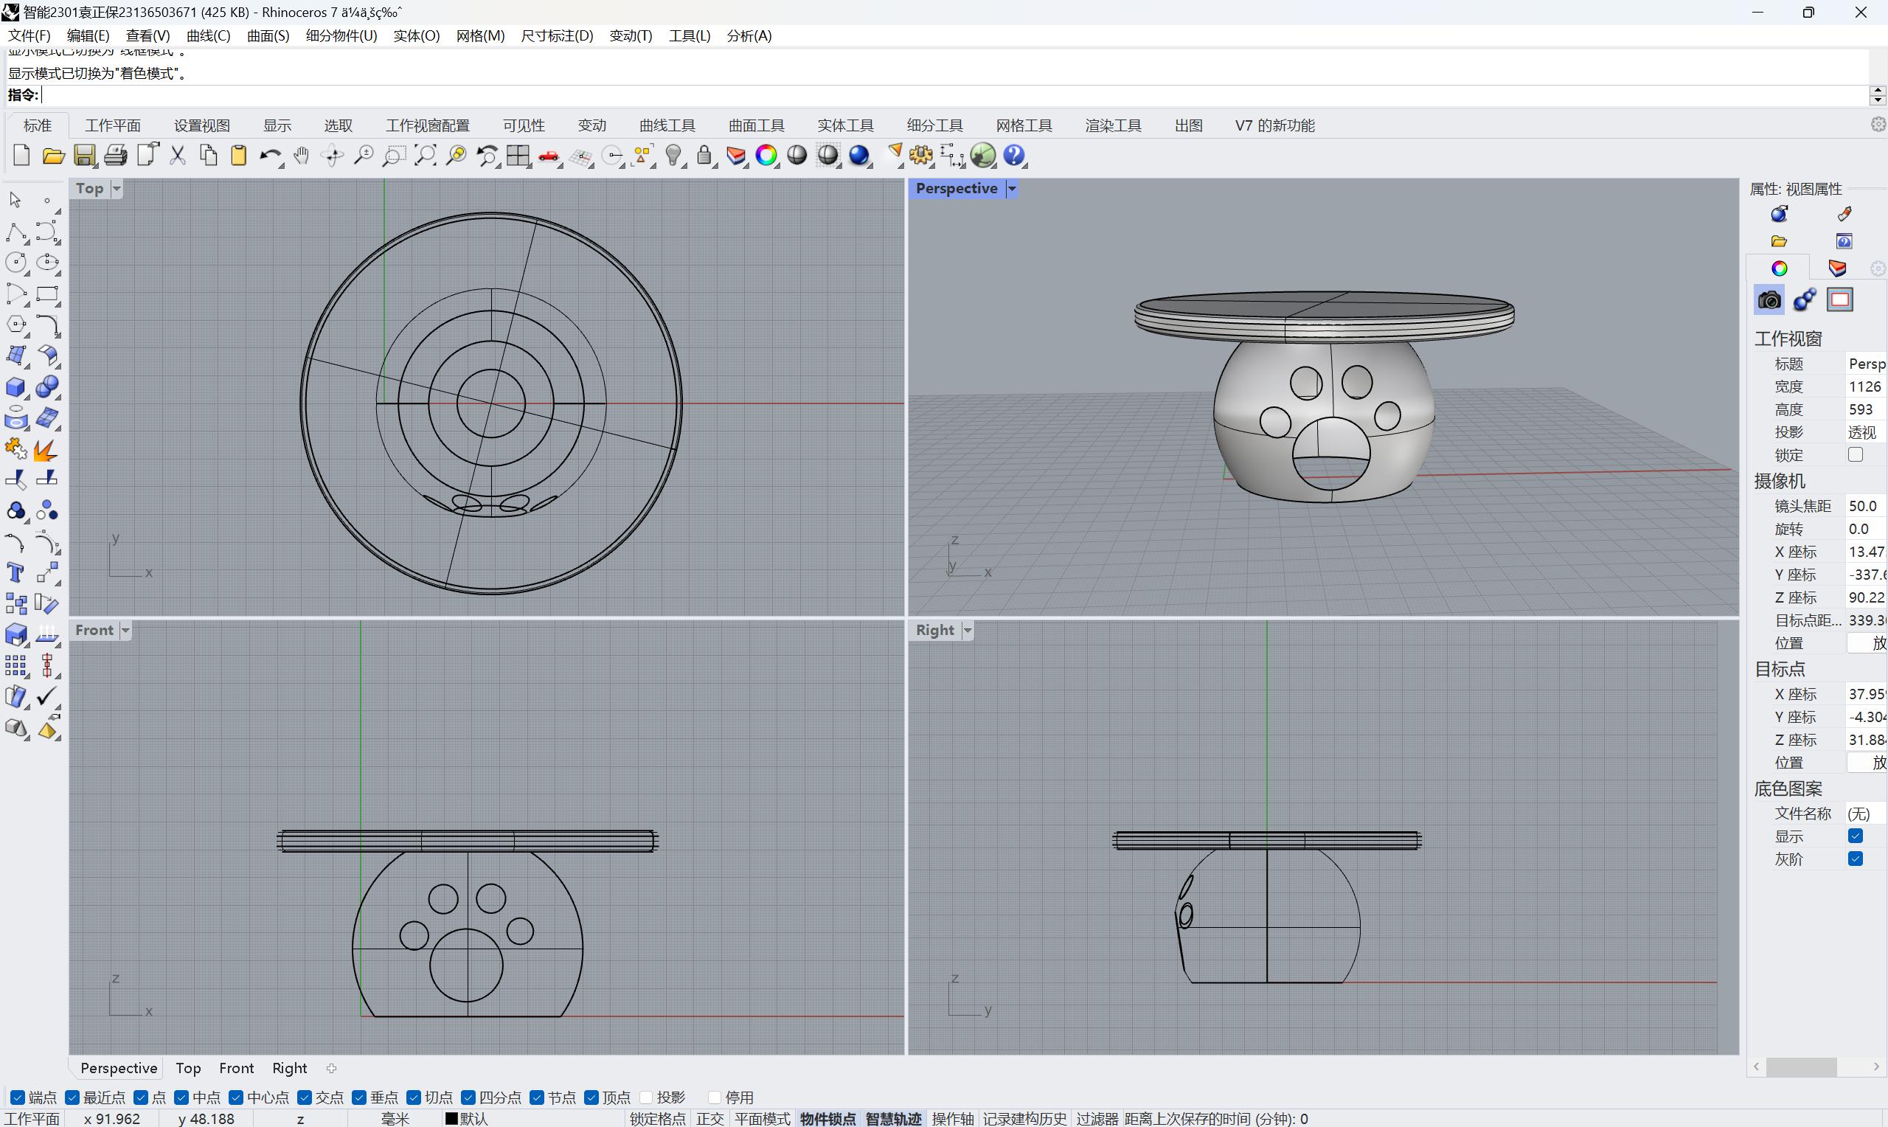Image resolution: width=1888 pixels, height=1127 pixels.
Task: Click the New file icon
Action: [x=21, y=156]
